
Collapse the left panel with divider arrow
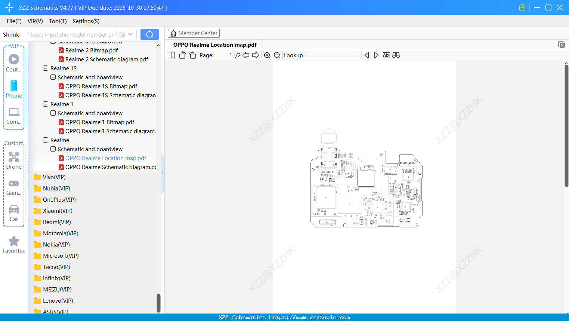tap(163, 173)
